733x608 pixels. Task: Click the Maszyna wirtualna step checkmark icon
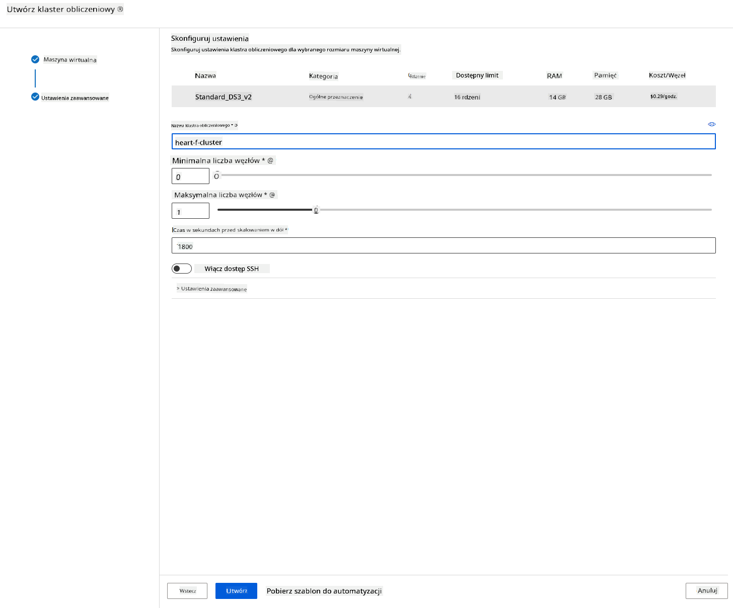(35, 59)
